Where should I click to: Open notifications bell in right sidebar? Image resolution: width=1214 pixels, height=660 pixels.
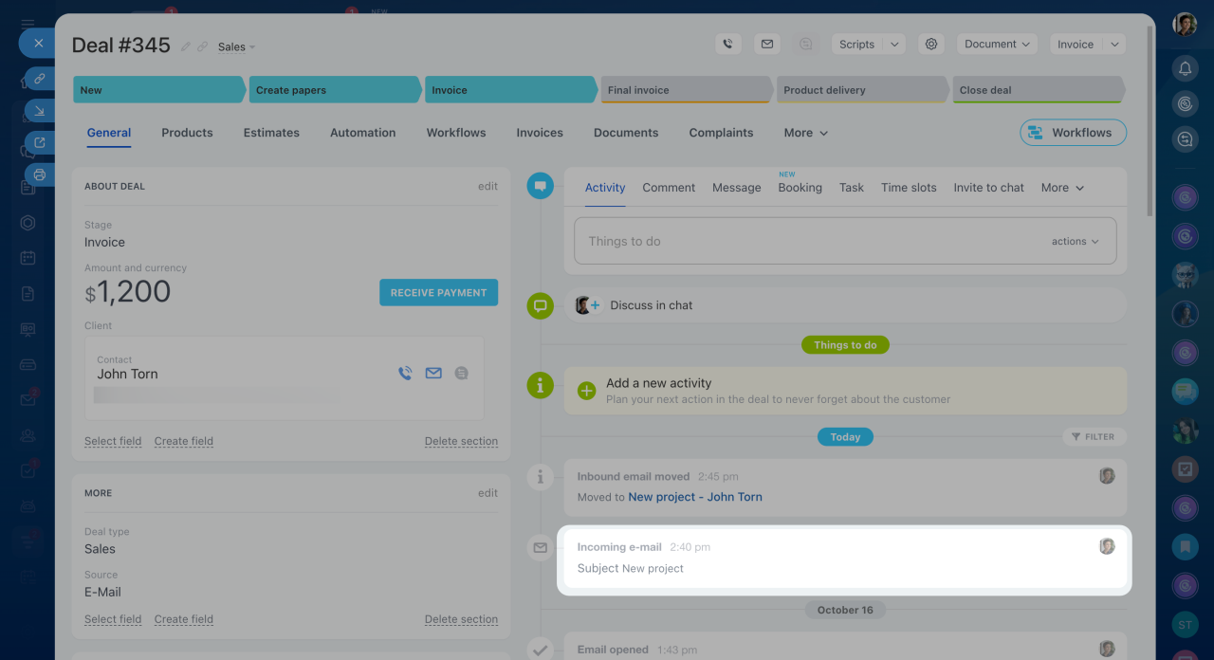pos(1185,68)
